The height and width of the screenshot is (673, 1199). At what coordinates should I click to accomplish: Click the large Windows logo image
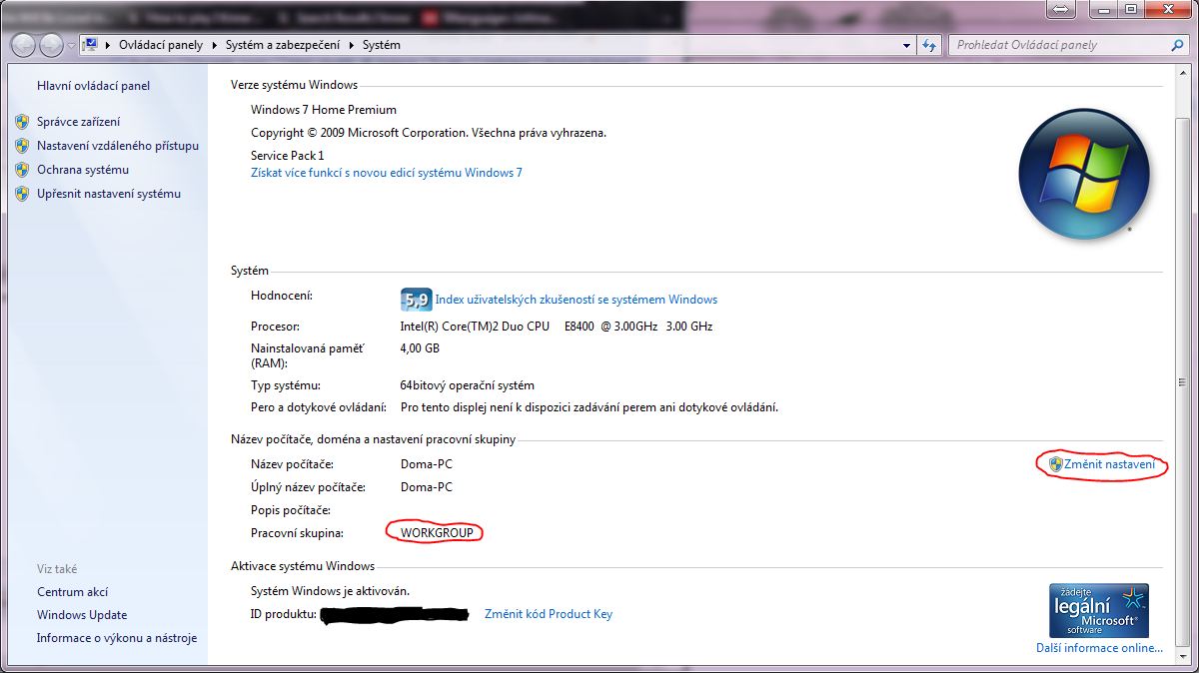(1084, 174)
